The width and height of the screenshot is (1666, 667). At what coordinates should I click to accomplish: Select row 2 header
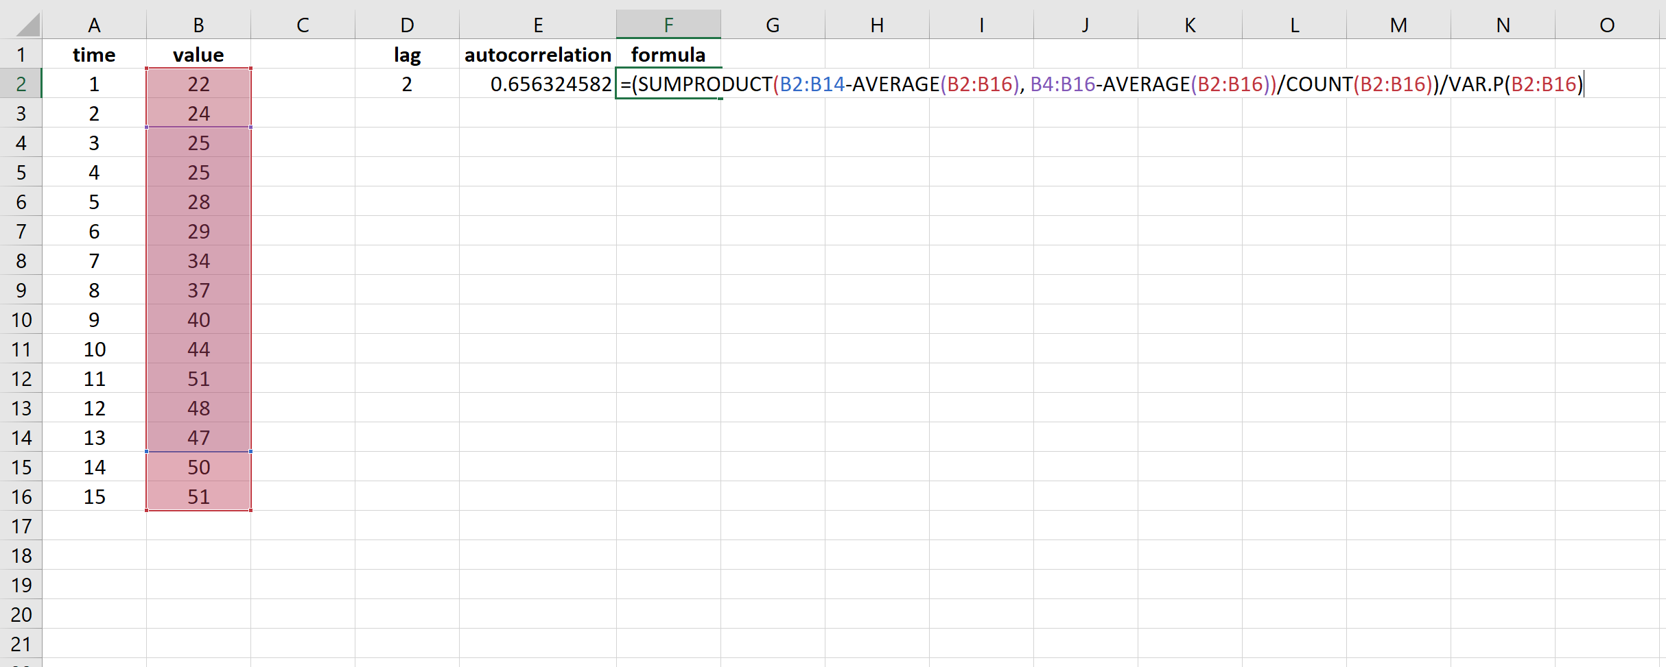(21, 84)
